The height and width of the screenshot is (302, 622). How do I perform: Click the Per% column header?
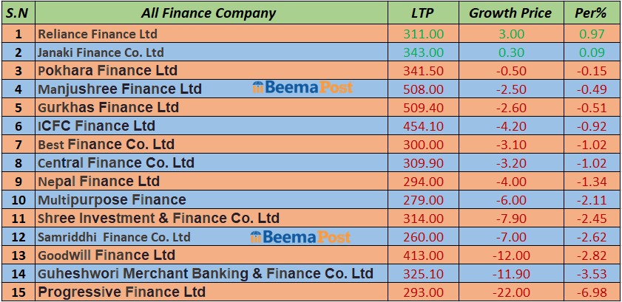pyautogui.click(x=589, y=13)
